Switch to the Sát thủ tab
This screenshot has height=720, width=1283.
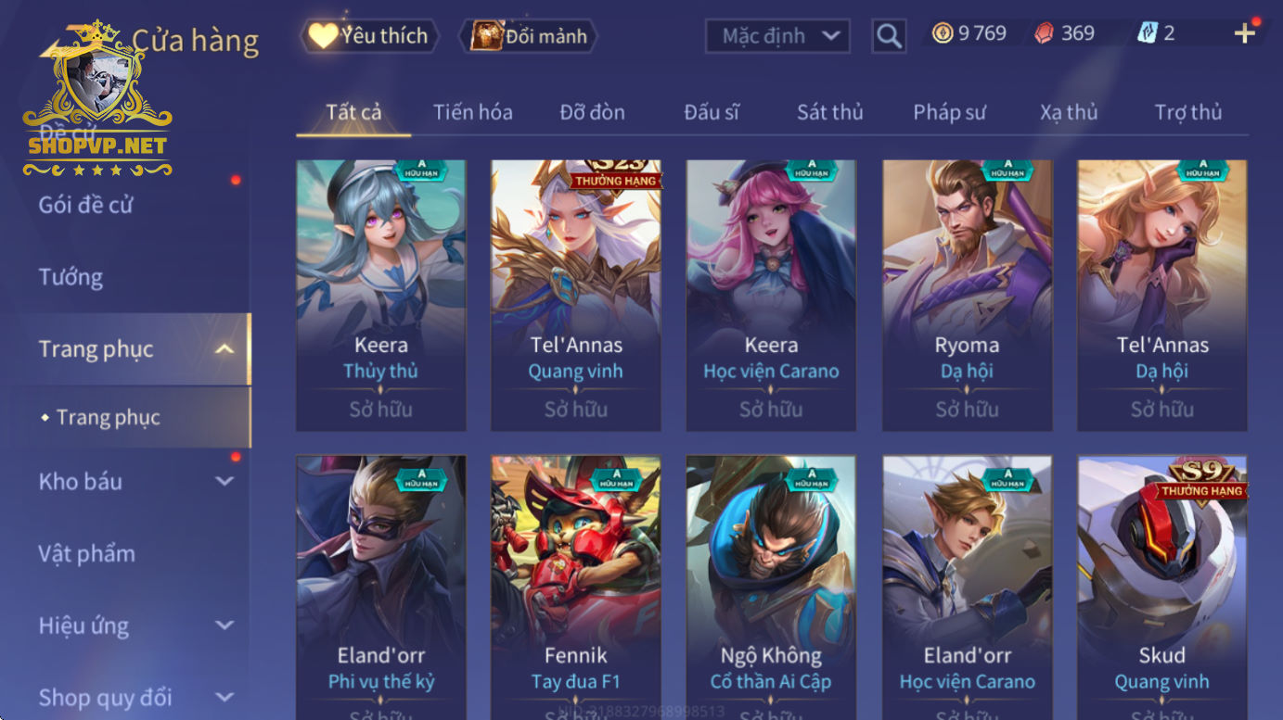point(830,112)
